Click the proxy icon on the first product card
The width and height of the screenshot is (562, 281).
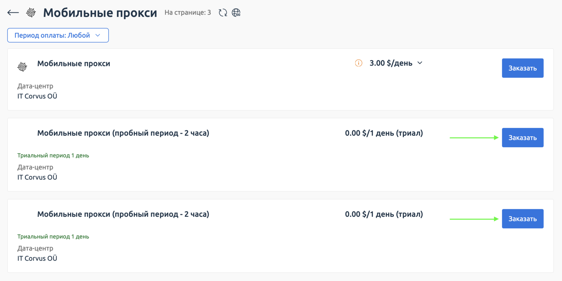point(22,66)
